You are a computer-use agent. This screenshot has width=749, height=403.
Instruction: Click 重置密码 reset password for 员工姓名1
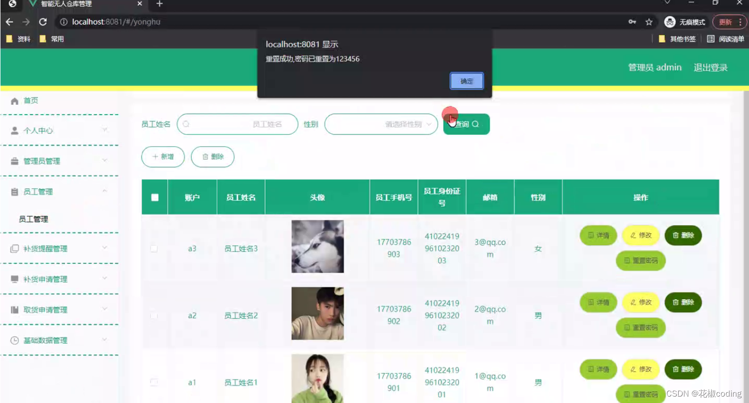click(x=640, y=394)
